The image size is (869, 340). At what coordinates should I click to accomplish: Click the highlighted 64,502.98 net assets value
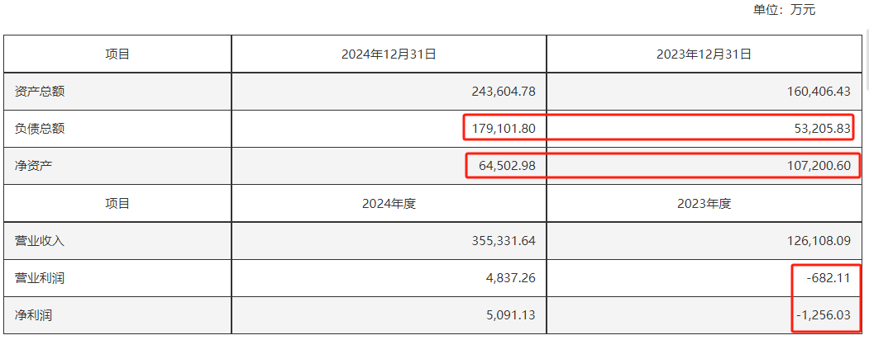pos(507,166)
